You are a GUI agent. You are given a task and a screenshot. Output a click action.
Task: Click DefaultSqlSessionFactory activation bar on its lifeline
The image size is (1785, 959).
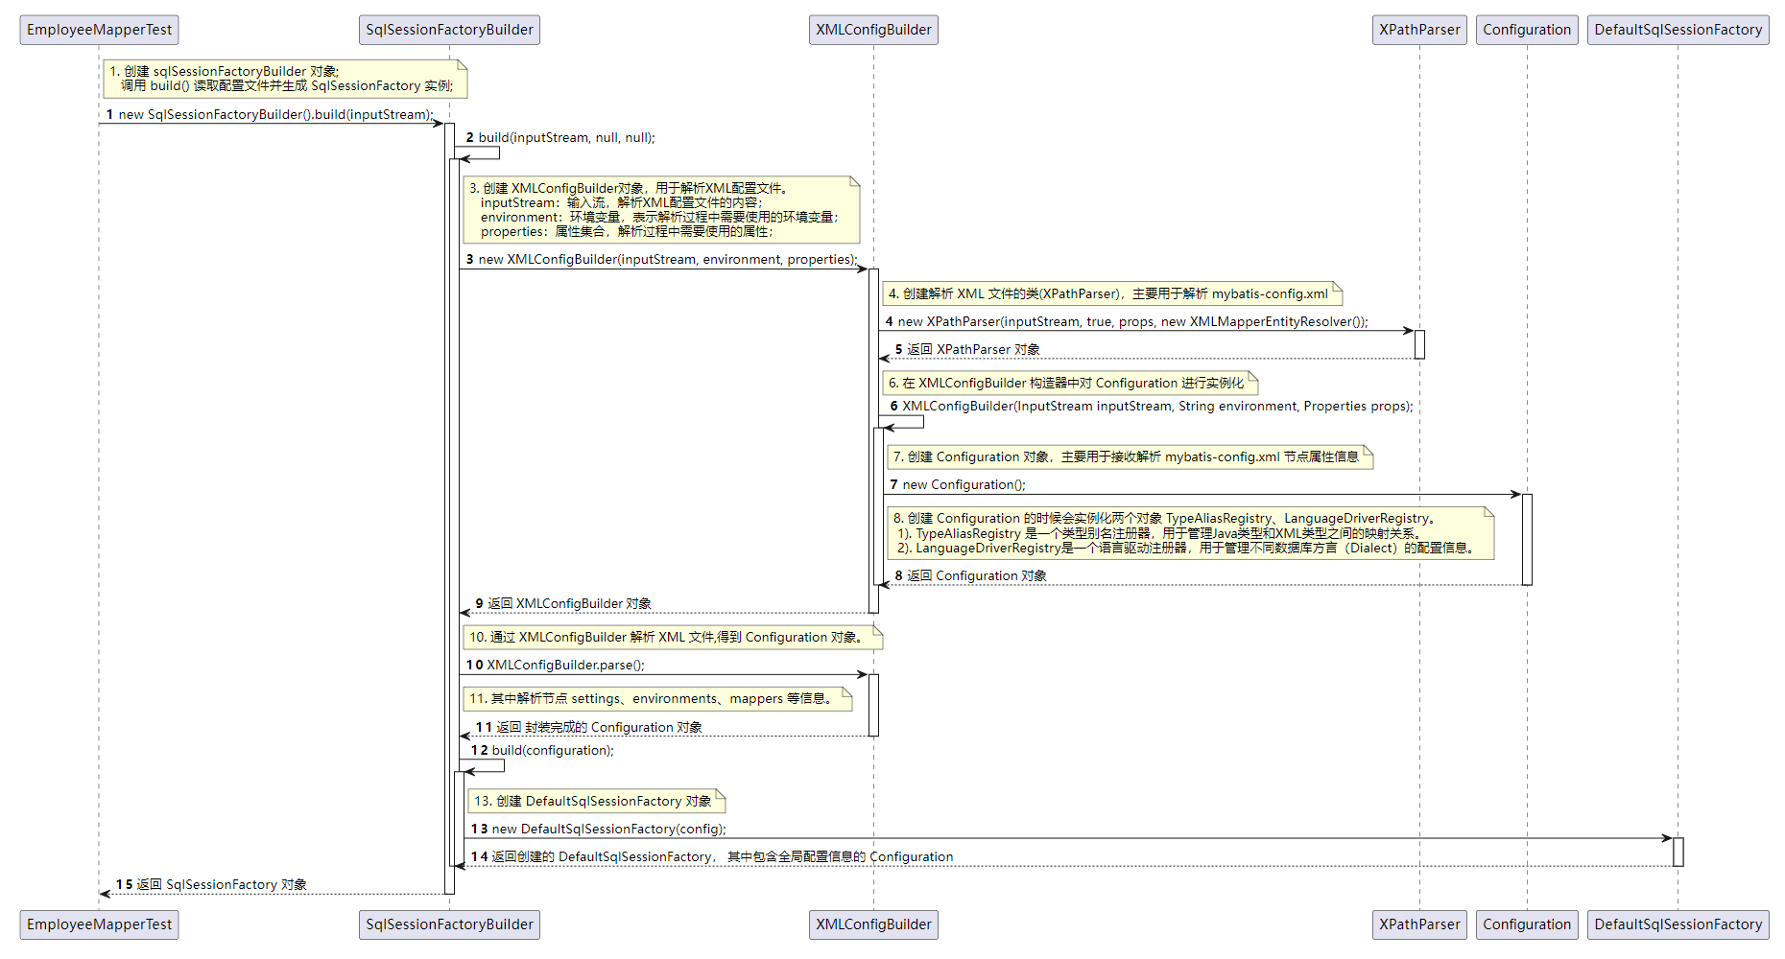tap(1678, 852)
